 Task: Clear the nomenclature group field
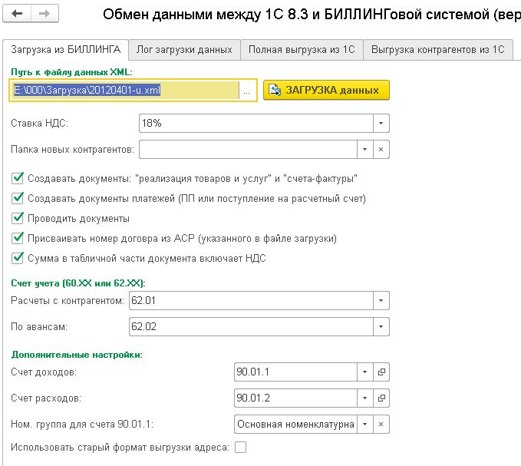click(x=381, y=423)
